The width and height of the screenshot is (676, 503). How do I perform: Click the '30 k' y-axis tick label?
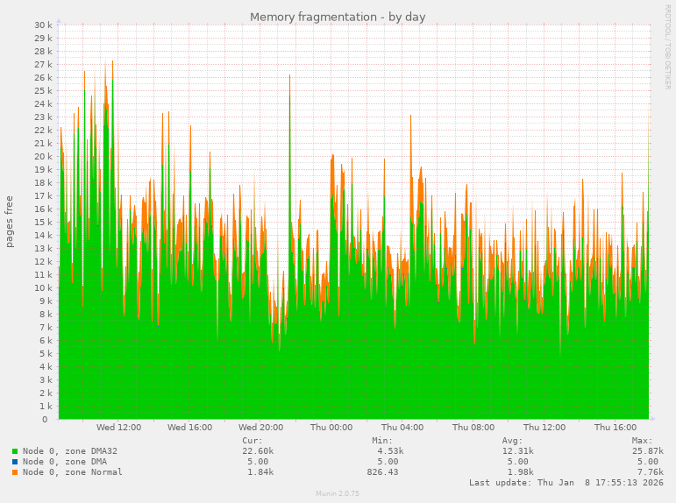pos(44,25)
